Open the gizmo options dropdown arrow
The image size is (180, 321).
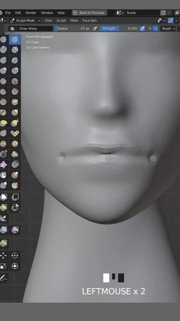pos(176,21)
